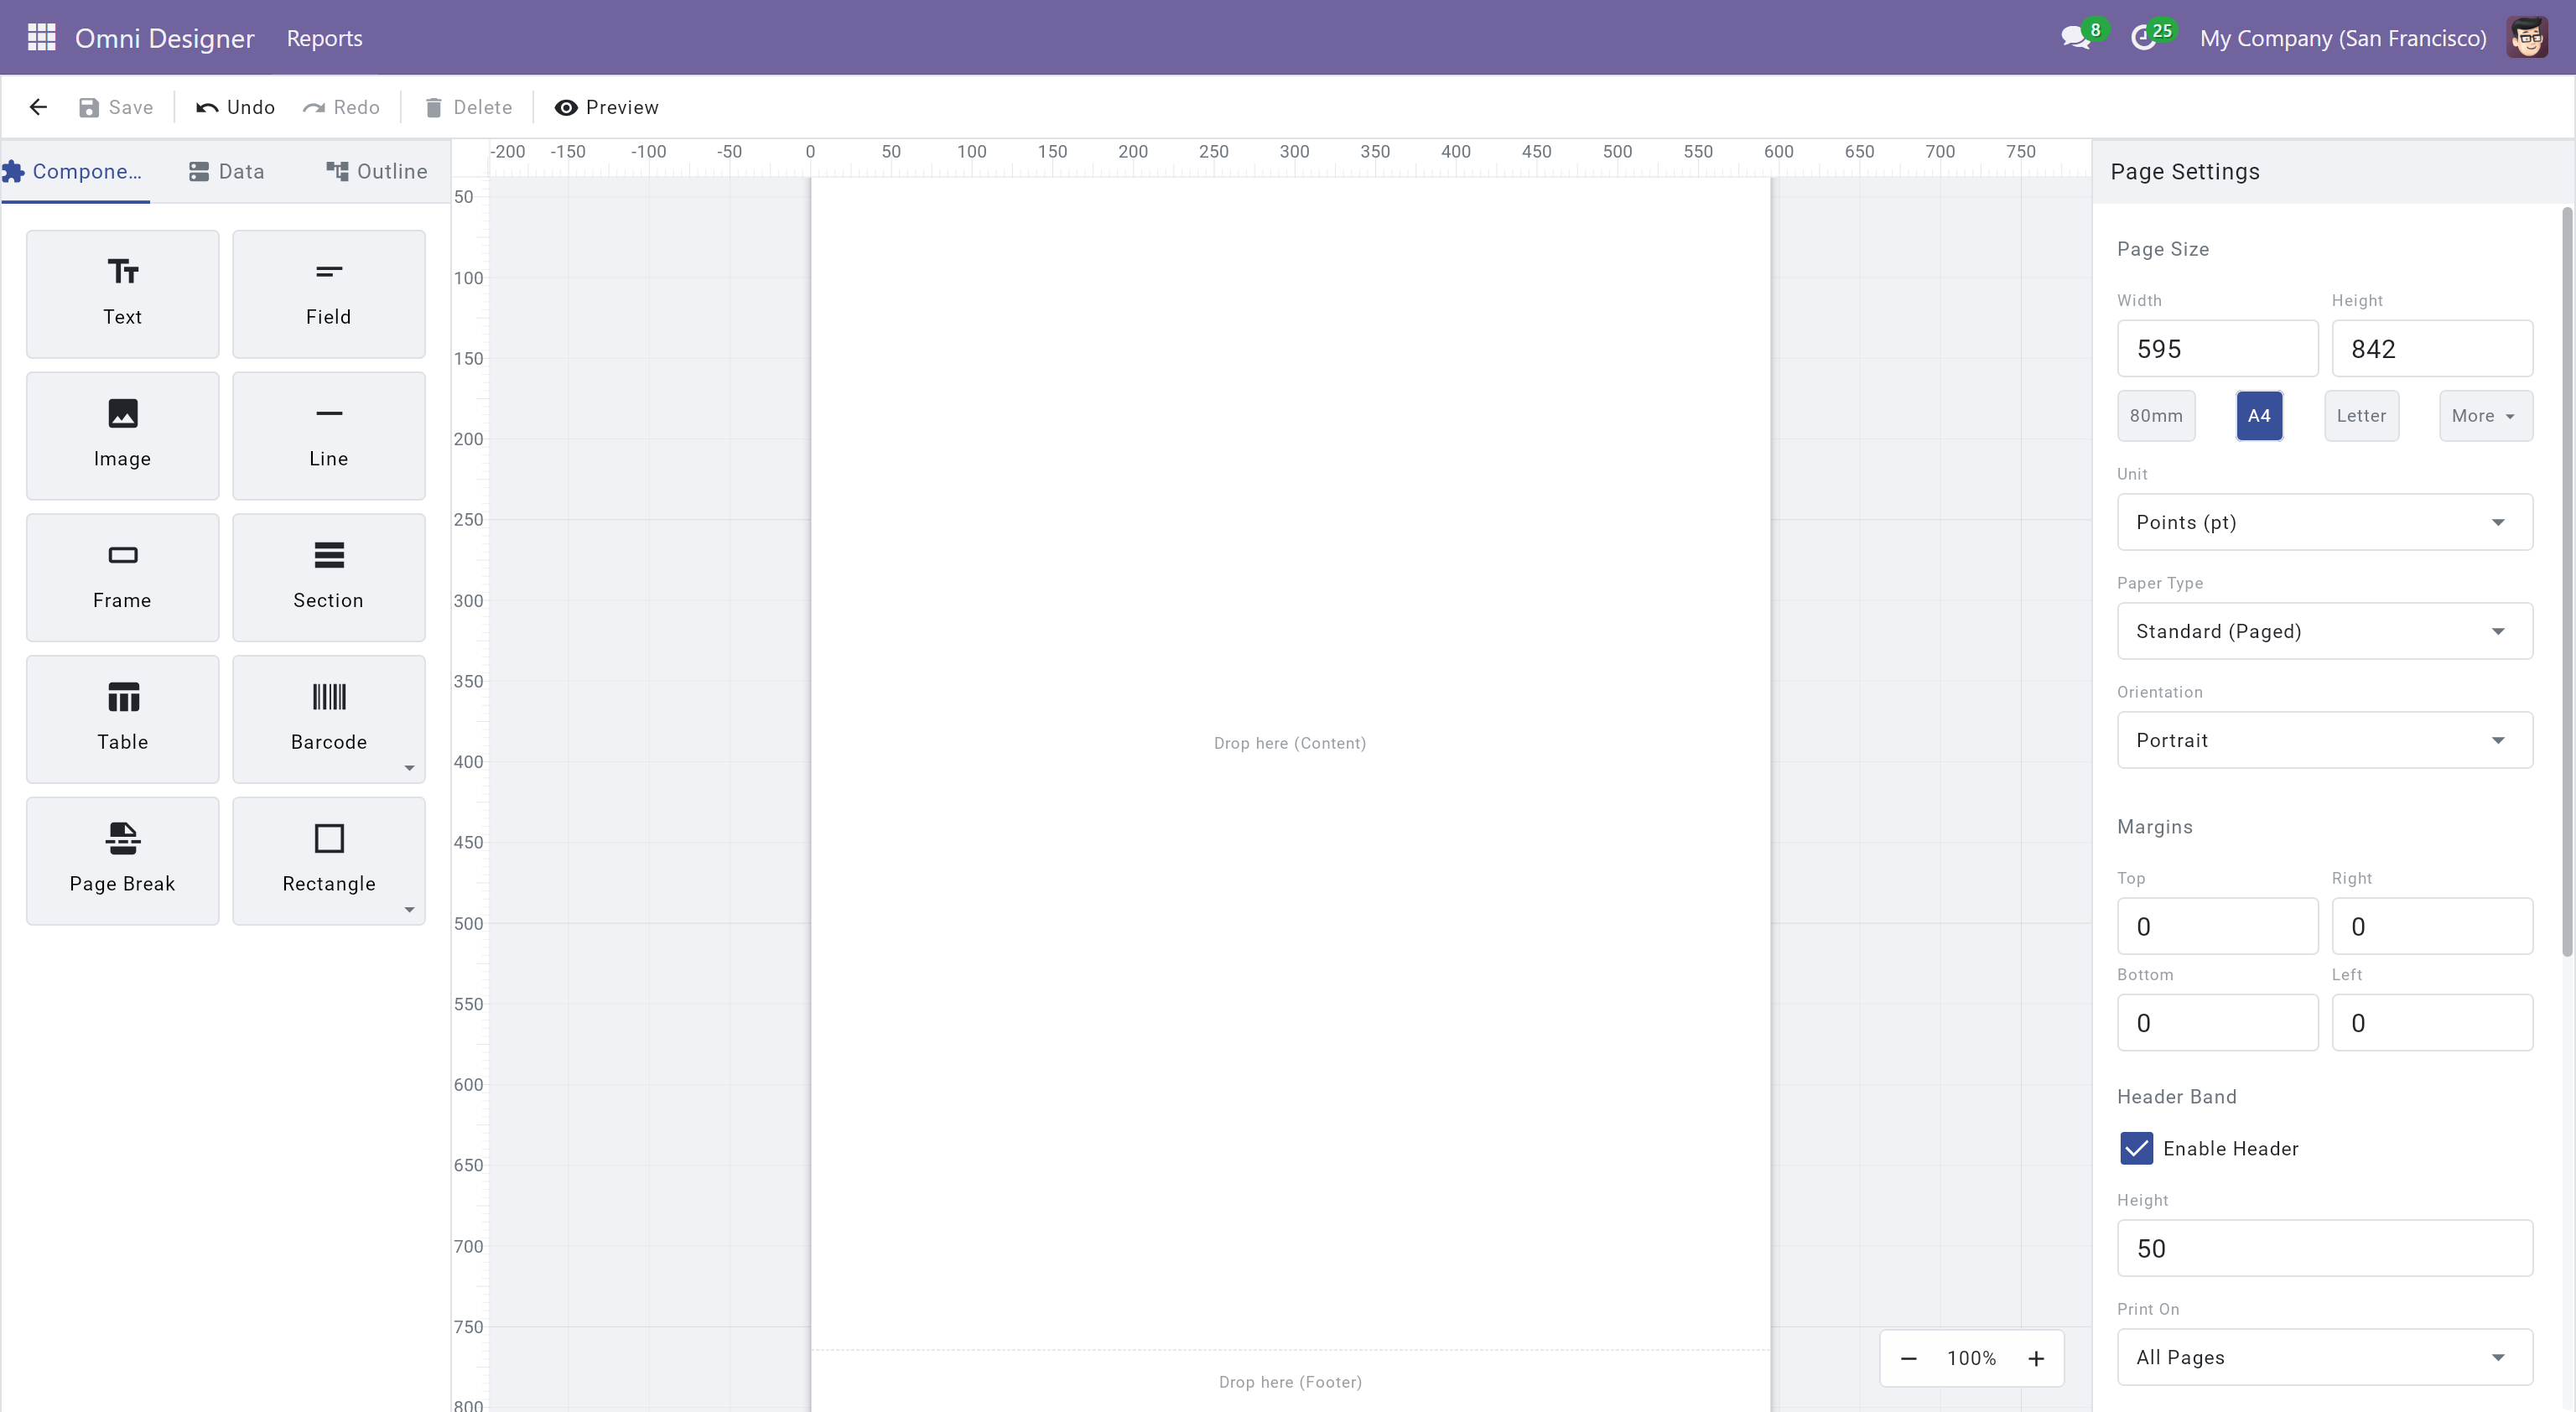Image resolution: width=2576 pixels, height=1412 pixels.
Task: Click the Save button
Action: pyautogui.click(x=115, y=107)
